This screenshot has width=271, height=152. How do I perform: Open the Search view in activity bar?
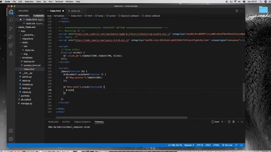(11, 20)
